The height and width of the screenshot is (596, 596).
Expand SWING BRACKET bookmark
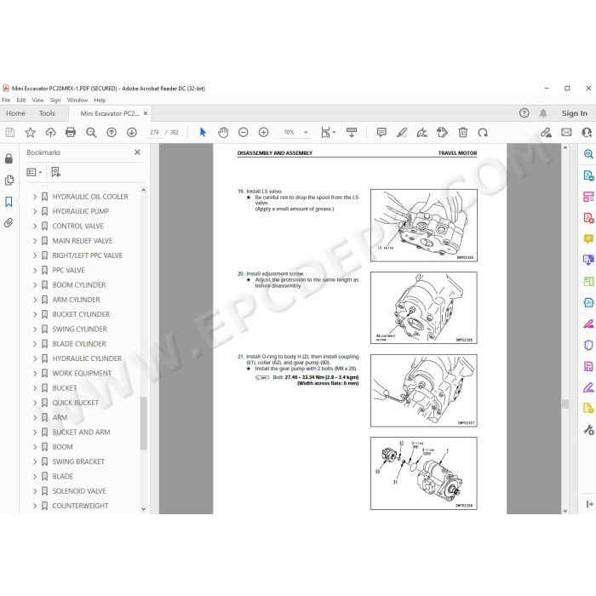point(35,461)
